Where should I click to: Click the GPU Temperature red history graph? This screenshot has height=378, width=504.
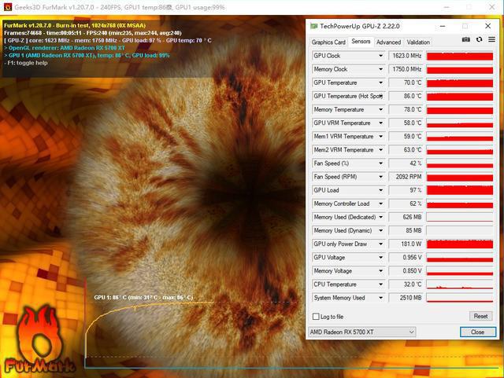pos(460,83)
